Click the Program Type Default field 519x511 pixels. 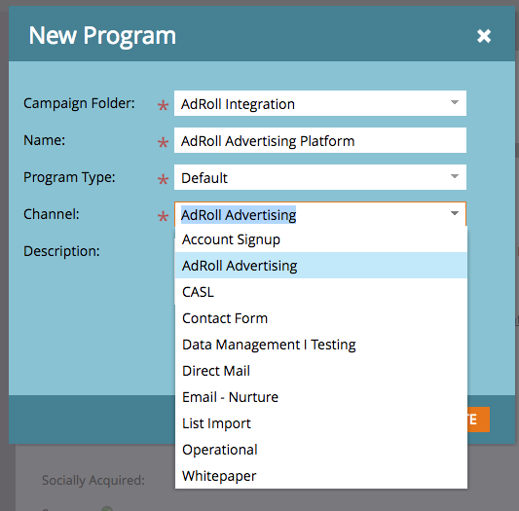tap(320, 177)
